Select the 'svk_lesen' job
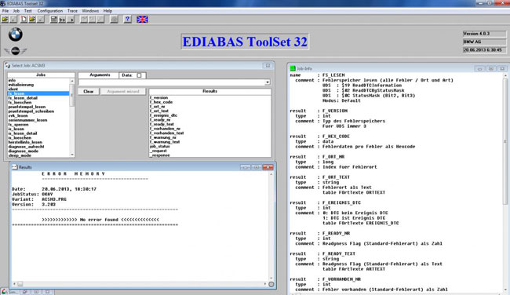This screenshot has width=510, height=295. (18, 115)
